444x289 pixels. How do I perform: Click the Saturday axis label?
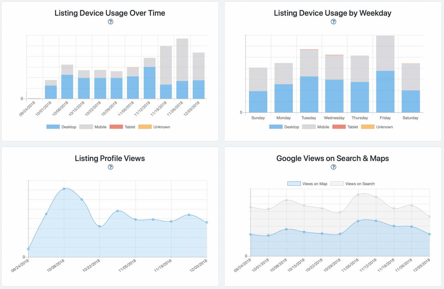click(x=410, y=118)
